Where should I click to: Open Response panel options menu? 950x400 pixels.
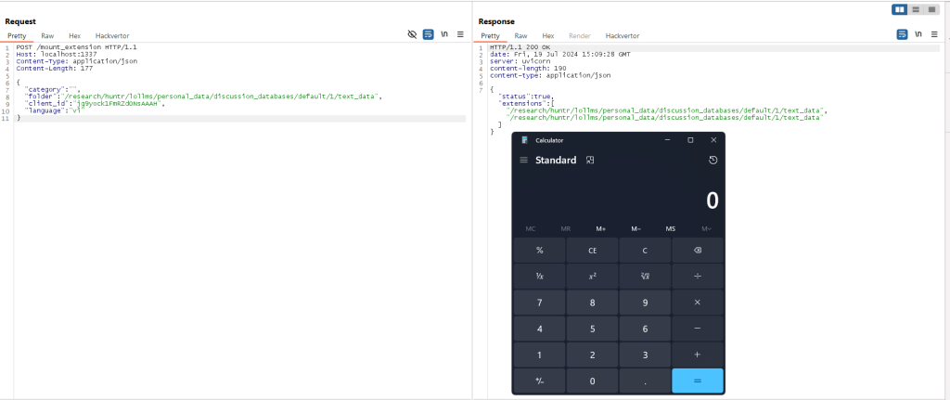click(x=933, y=34)
